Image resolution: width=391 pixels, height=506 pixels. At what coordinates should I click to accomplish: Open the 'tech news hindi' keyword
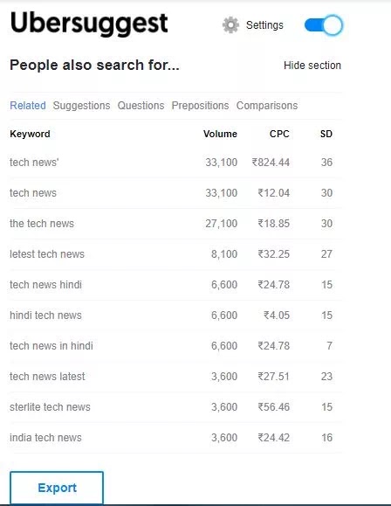[45, 285]
